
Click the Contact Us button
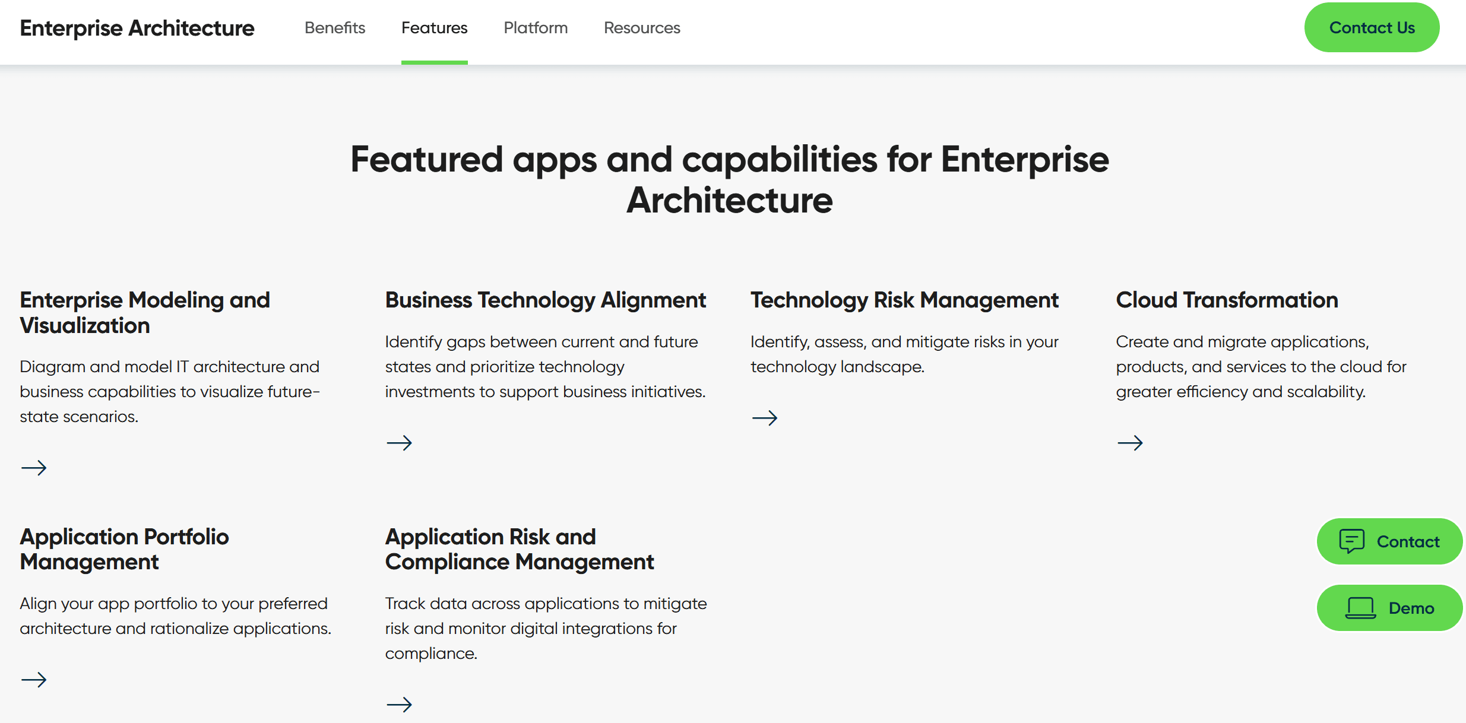pos(1372,27)
